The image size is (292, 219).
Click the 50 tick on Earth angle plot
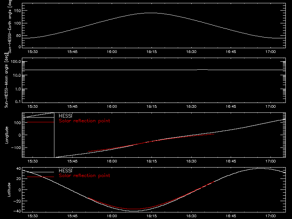click(19, 35)
